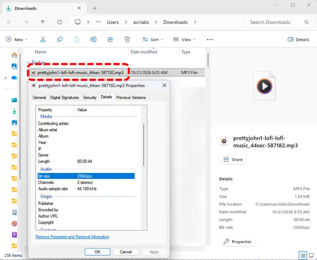This screenshot has height=260, width=317.
Task: Delete the file with the trash icon
Action: pos(127,40)
